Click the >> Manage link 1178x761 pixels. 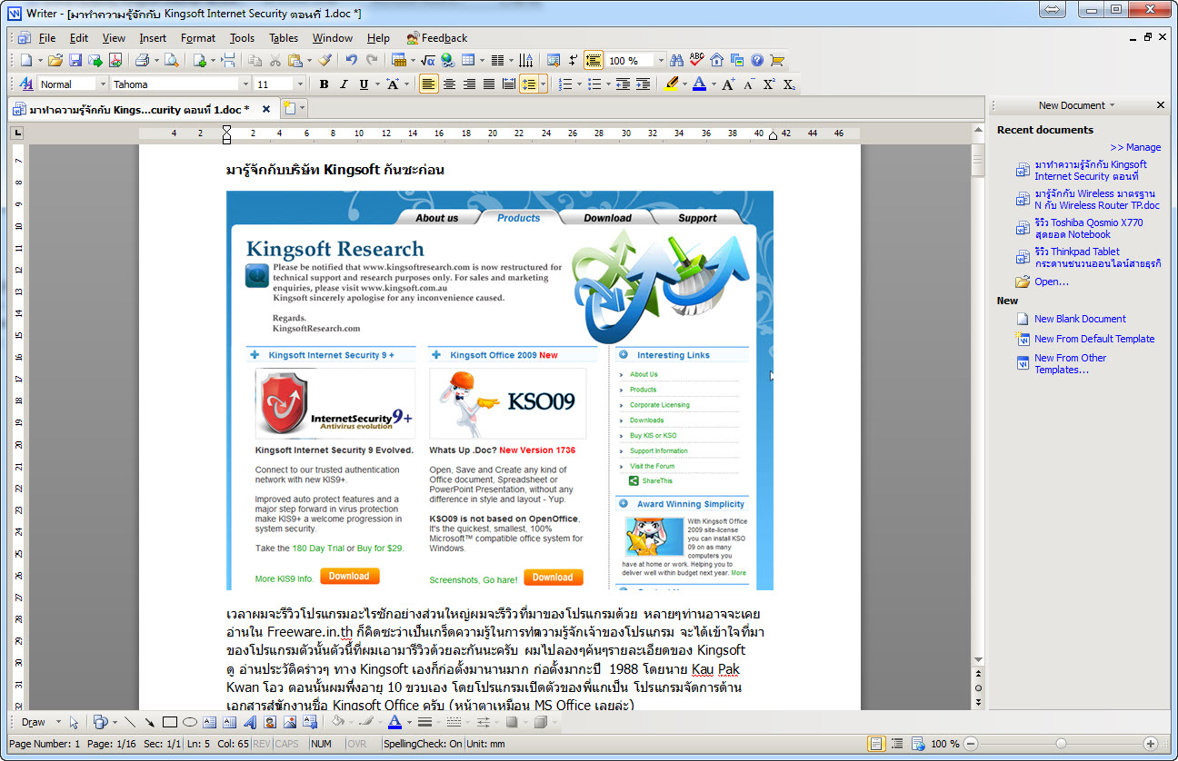1135,147
